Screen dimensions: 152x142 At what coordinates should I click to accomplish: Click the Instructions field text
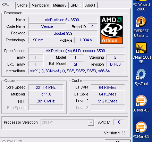click(x=70, y=71)
